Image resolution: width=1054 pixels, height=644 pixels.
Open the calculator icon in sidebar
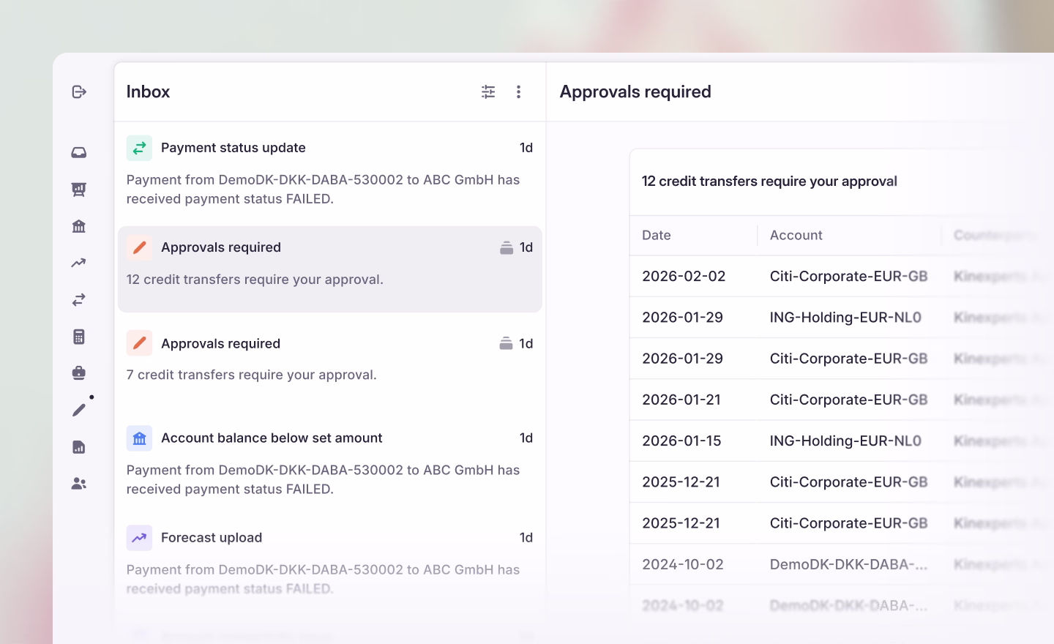(79, 337)
